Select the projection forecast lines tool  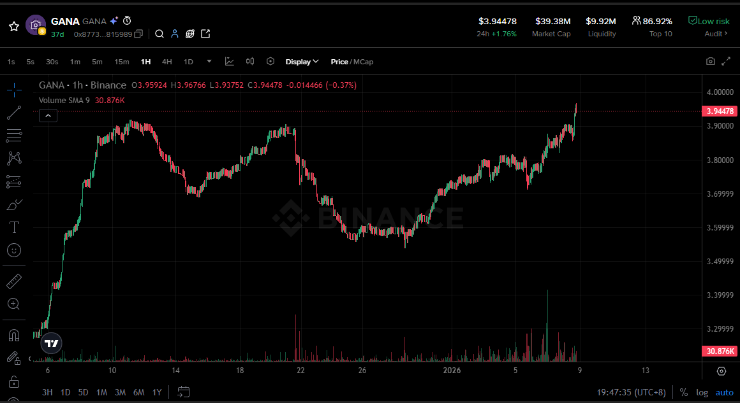pyautogui.click(x=14, y=181)
